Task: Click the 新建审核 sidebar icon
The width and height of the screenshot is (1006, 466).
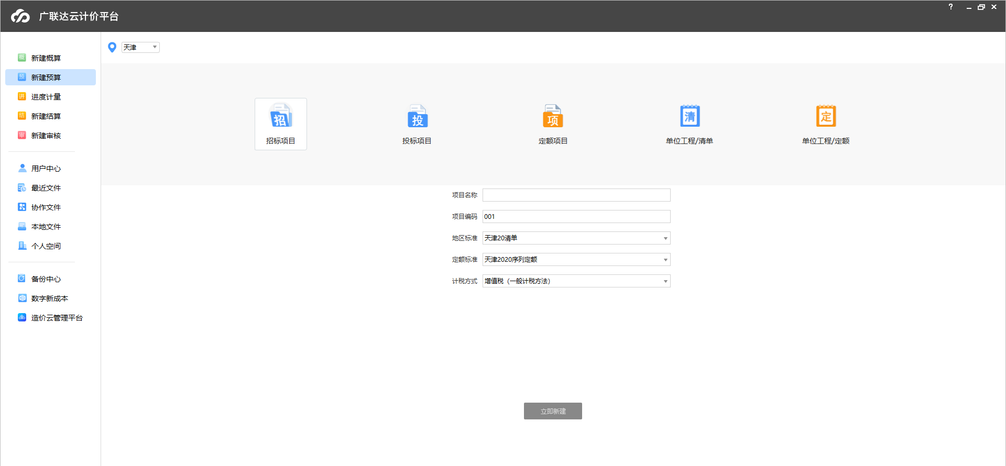Action: coord(22,135)
